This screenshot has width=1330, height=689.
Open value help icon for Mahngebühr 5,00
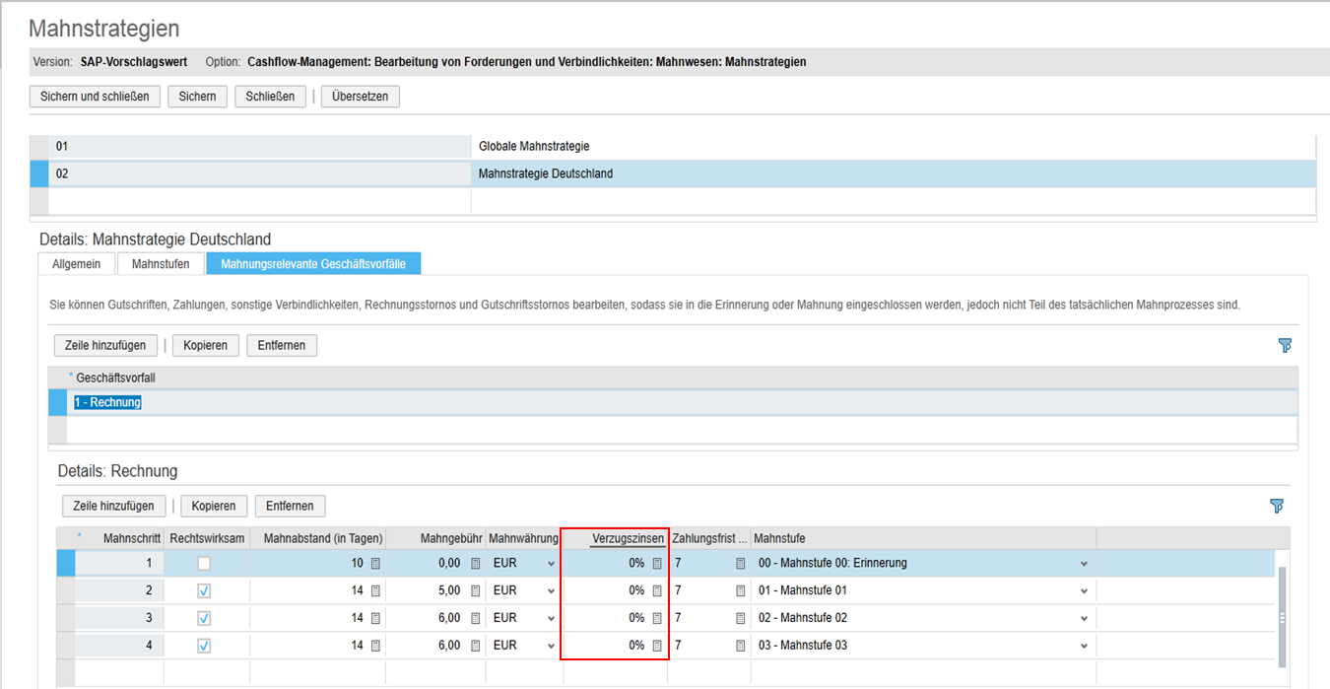(x=476, y=590)
